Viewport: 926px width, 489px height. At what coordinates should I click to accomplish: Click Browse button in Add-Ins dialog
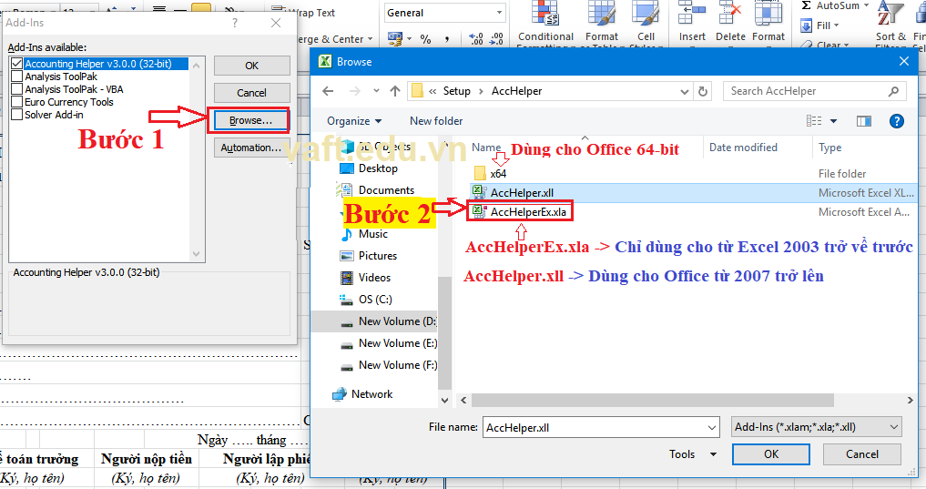[x=251, y=120]
